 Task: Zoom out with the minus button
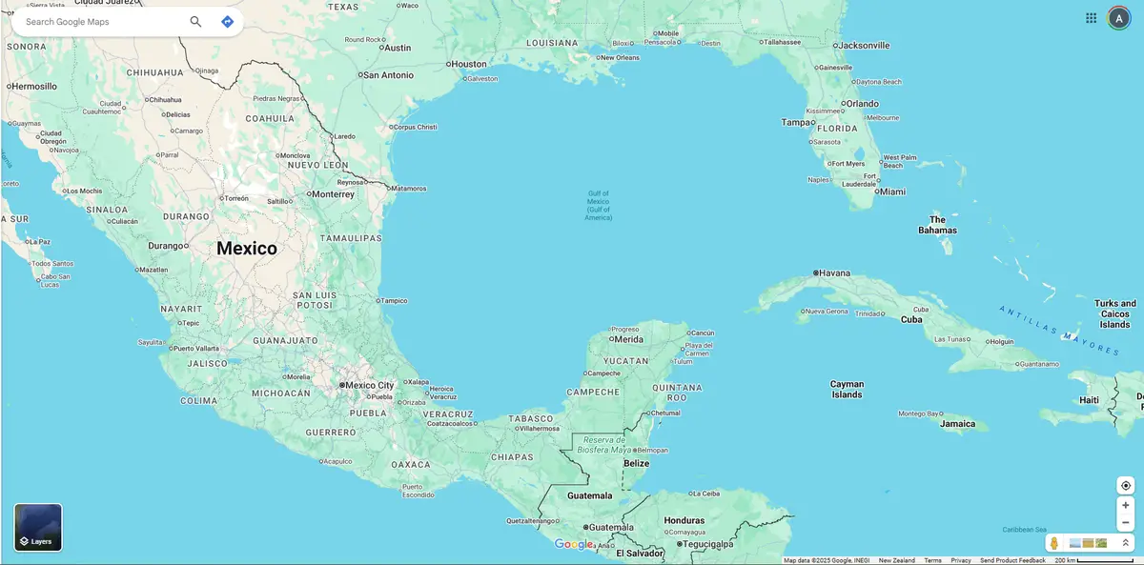(1126, 522)
